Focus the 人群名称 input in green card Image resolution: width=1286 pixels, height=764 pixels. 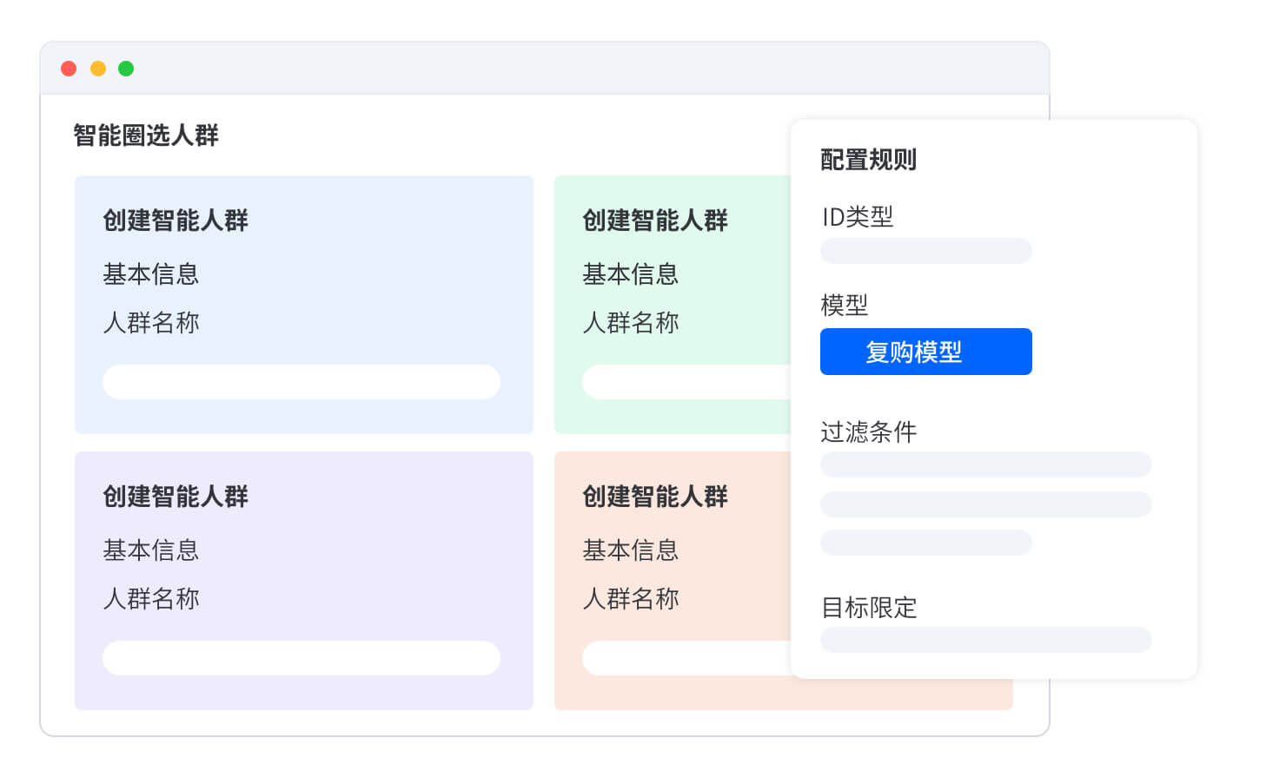tap(686, 382)
